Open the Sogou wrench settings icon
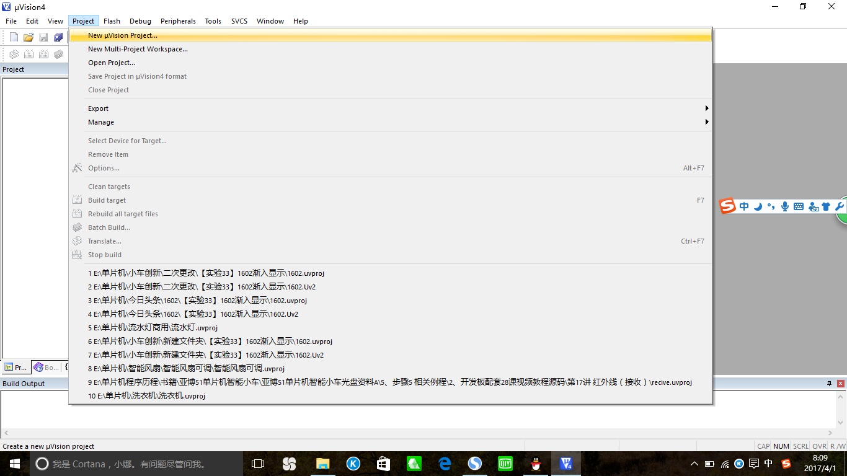Screen dimensions: 847x476 pyautogui.click(x=840, y=206)
